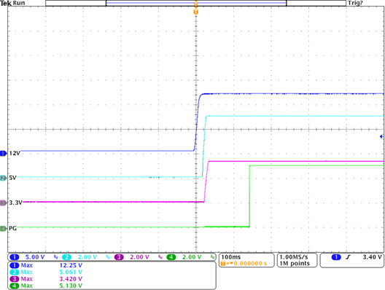Open the trigger readout showing 3.40 V

coord(352,260)
